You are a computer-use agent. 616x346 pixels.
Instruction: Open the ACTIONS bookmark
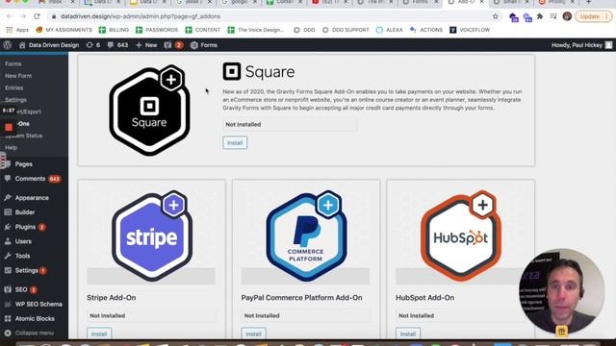tap(426, 30)
